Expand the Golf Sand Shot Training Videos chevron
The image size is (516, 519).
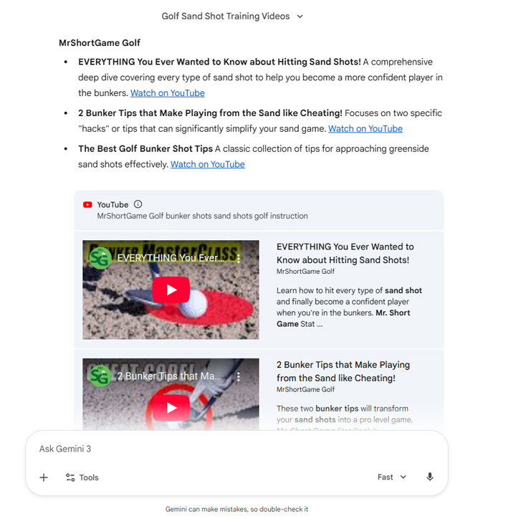300,16
